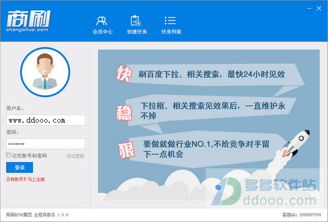Click 商刷@258集团 主程序版本 1.0.0 status text
Image resolution: width=328 pixels, height=222 pixels.
click(37, 215)
